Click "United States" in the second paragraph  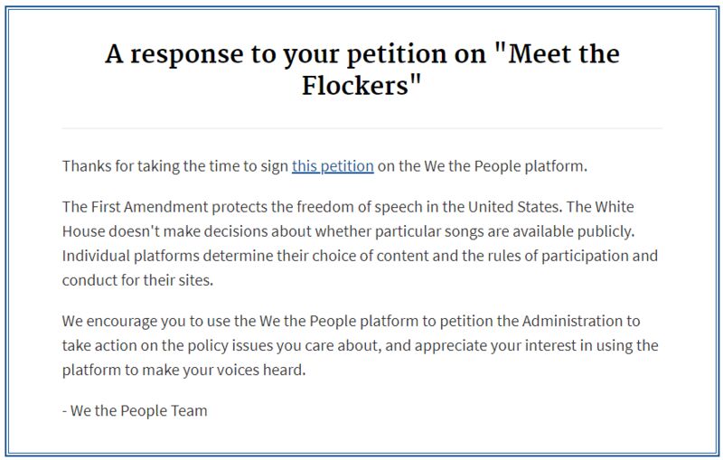tap(515, 207)
